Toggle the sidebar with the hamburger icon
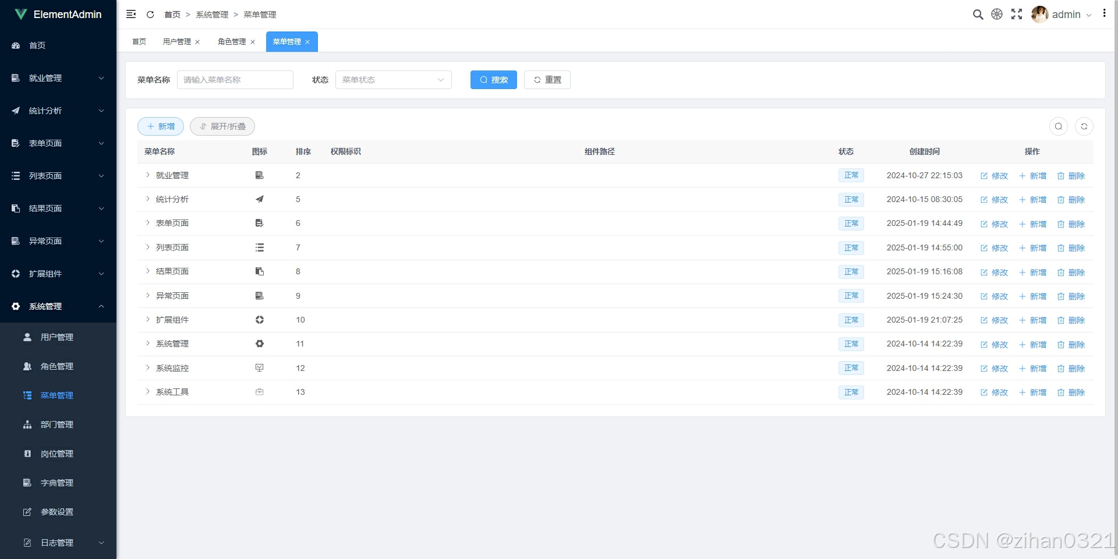The image size is (1118, 559). pyautogui.click(x=131, y=14)
